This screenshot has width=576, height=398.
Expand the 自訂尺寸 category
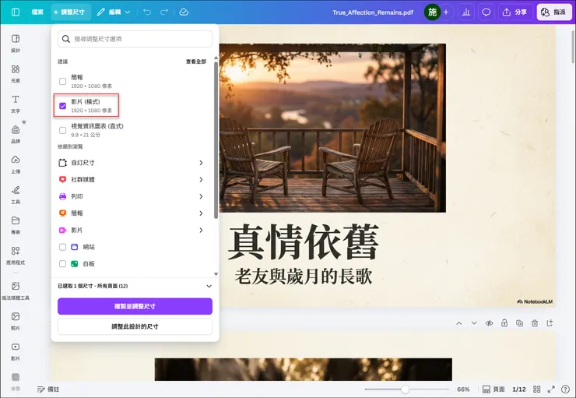[x=131, y=163]
